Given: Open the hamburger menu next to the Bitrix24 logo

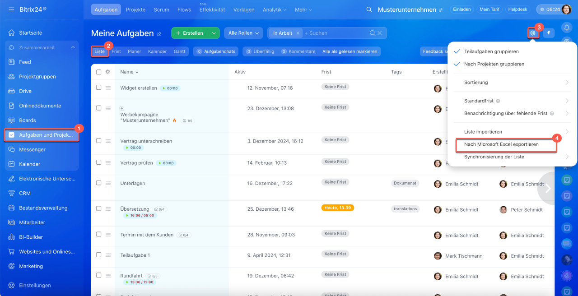Looking at the screenshot, I should pos(11,9).
